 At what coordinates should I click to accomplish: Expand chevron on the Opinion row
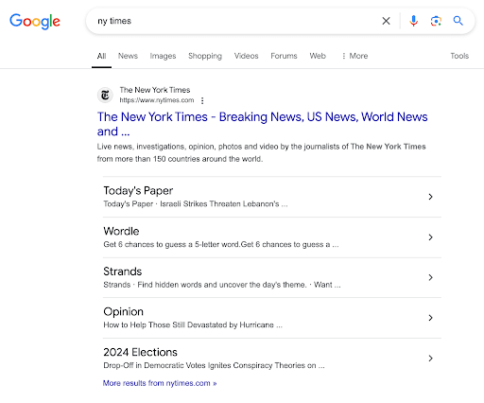[x=430, y=318]
